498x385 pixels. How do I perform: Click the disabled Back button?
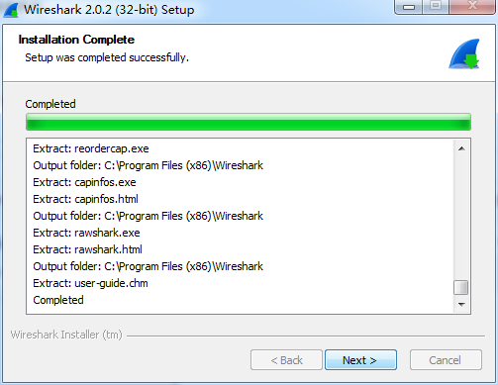pos(286,360)
